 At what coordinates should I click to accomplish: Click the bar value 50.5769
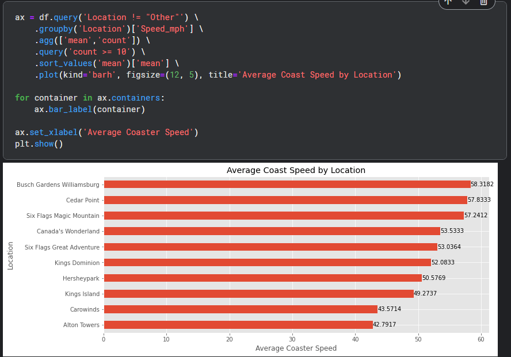(x=434, y=278)
